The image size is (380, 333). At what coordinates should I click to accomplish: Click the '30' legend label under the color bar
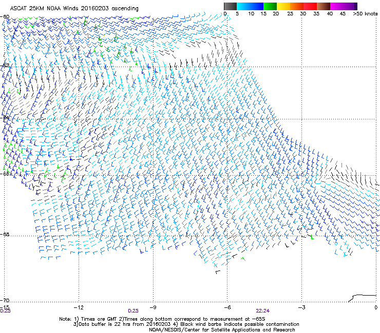click(x=303, y=13)
